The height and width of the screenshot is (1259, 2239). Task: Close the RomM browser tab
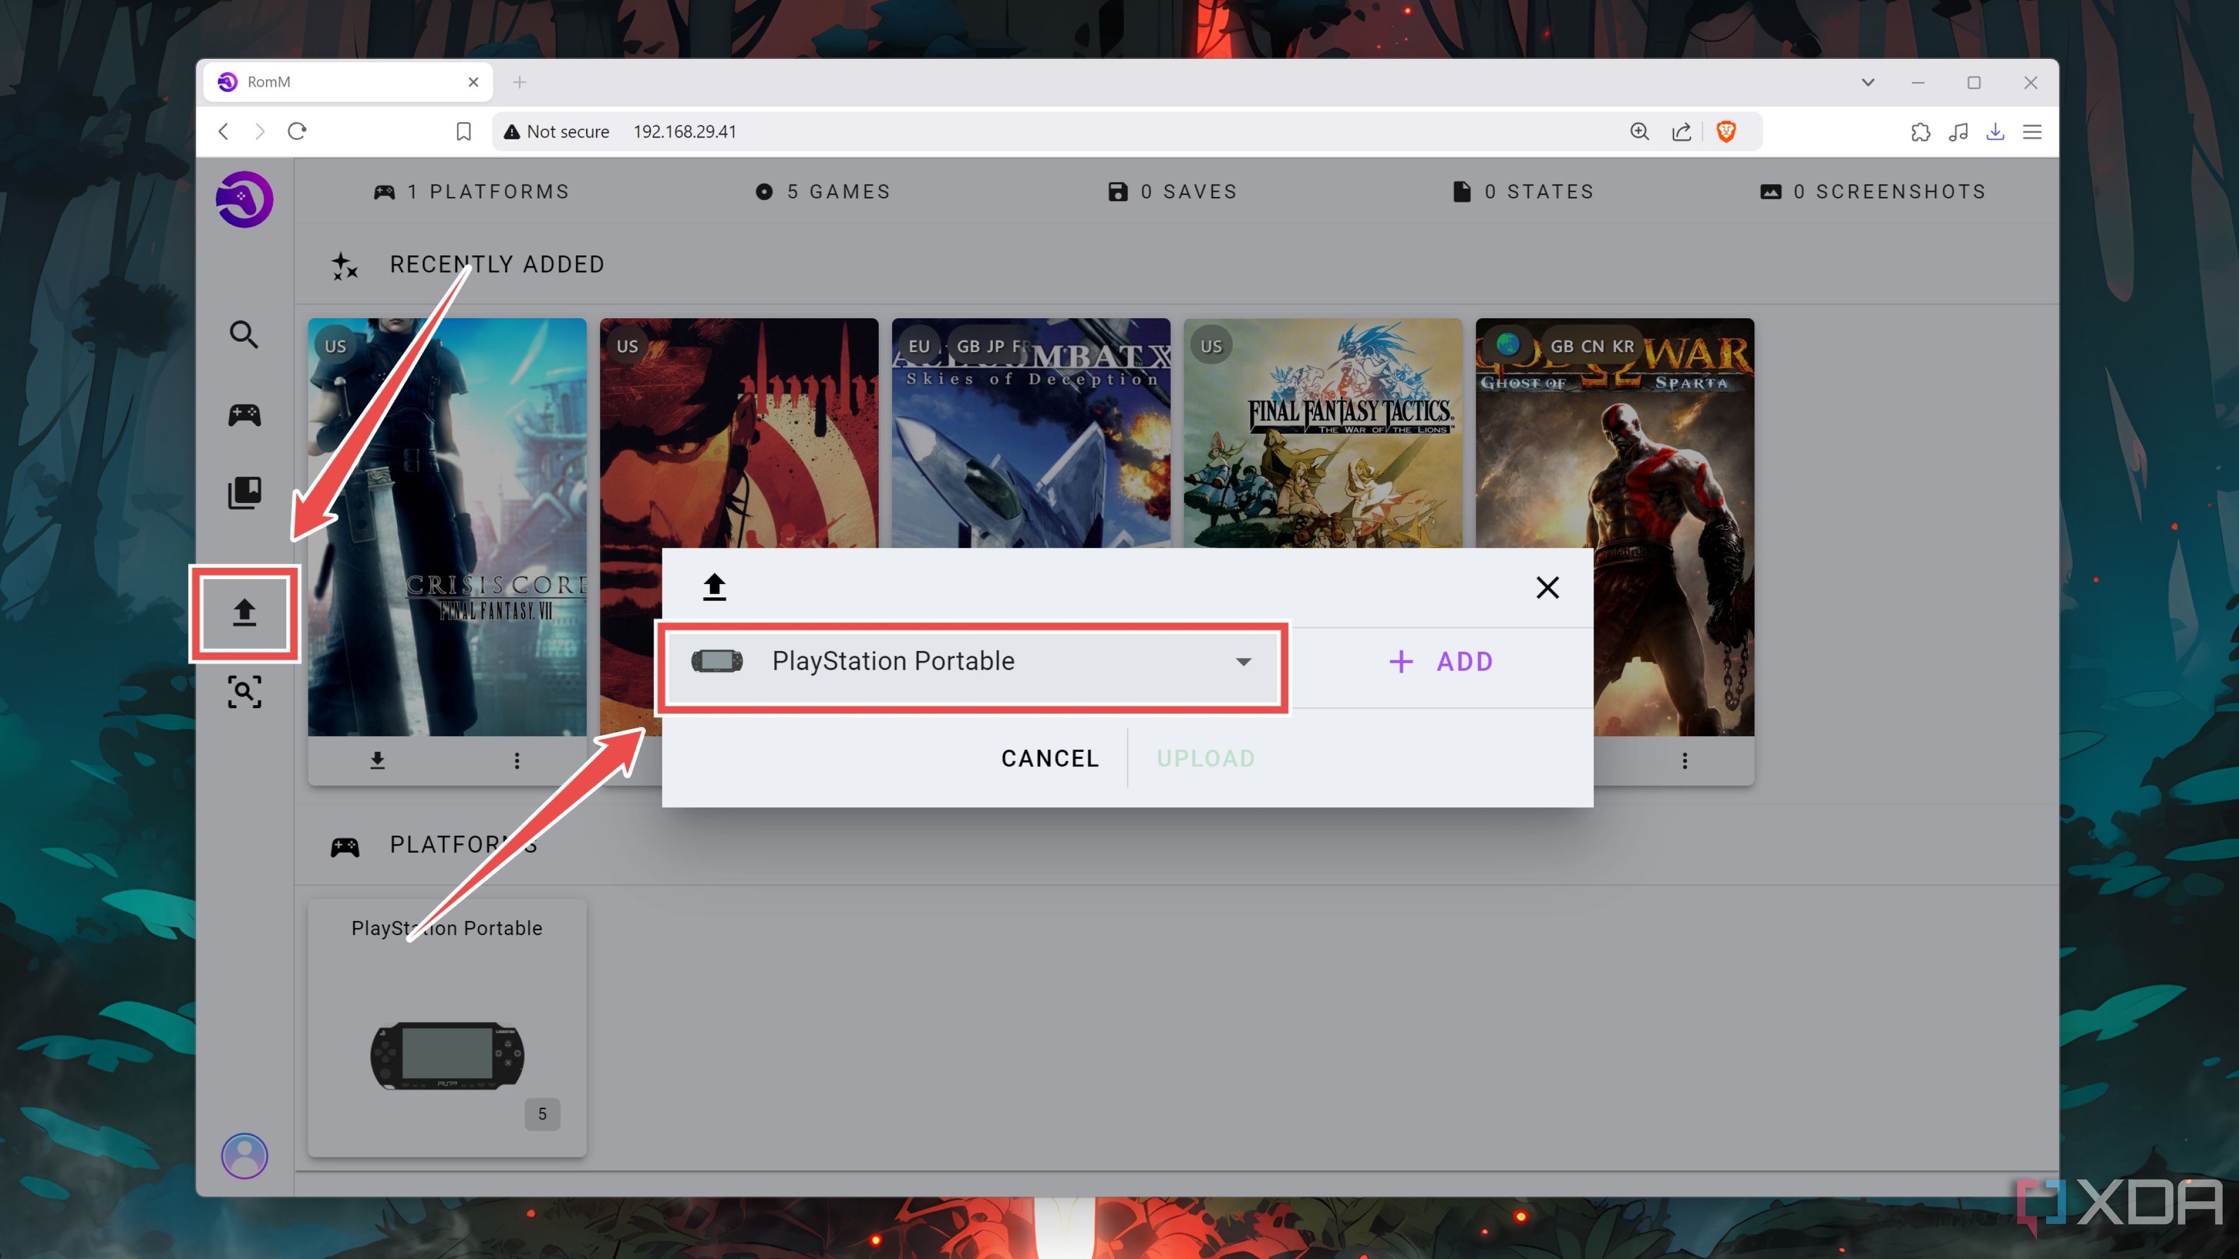click(x=473, y=82)
